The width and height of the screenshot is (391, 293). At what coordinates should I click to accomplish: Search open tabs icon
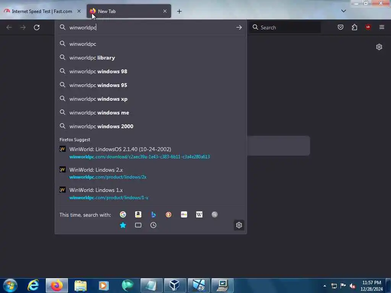pos(138,225)
